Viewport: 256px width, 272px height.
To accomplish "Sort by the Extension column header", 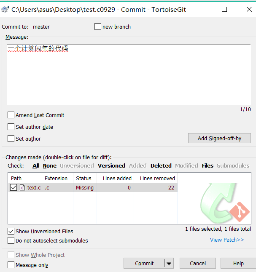I will 57,178.
